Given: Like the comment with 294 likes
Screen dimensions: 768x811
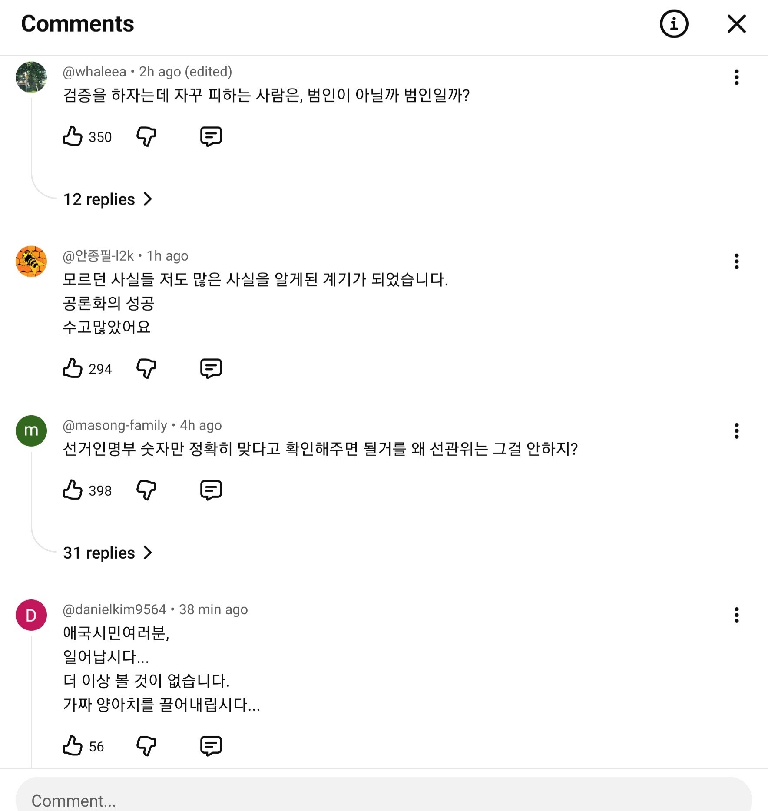Looking at the screenshot, I should (73, 368).
